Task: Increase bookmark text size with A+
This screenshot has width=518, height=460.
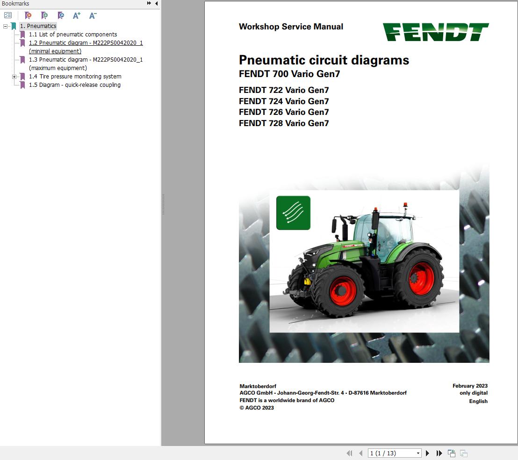Action: (77, 15)
